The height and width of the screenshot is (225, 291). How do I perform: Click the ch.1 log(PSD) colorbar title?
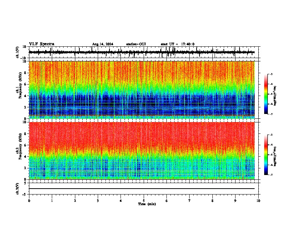(x=275, y=96)
